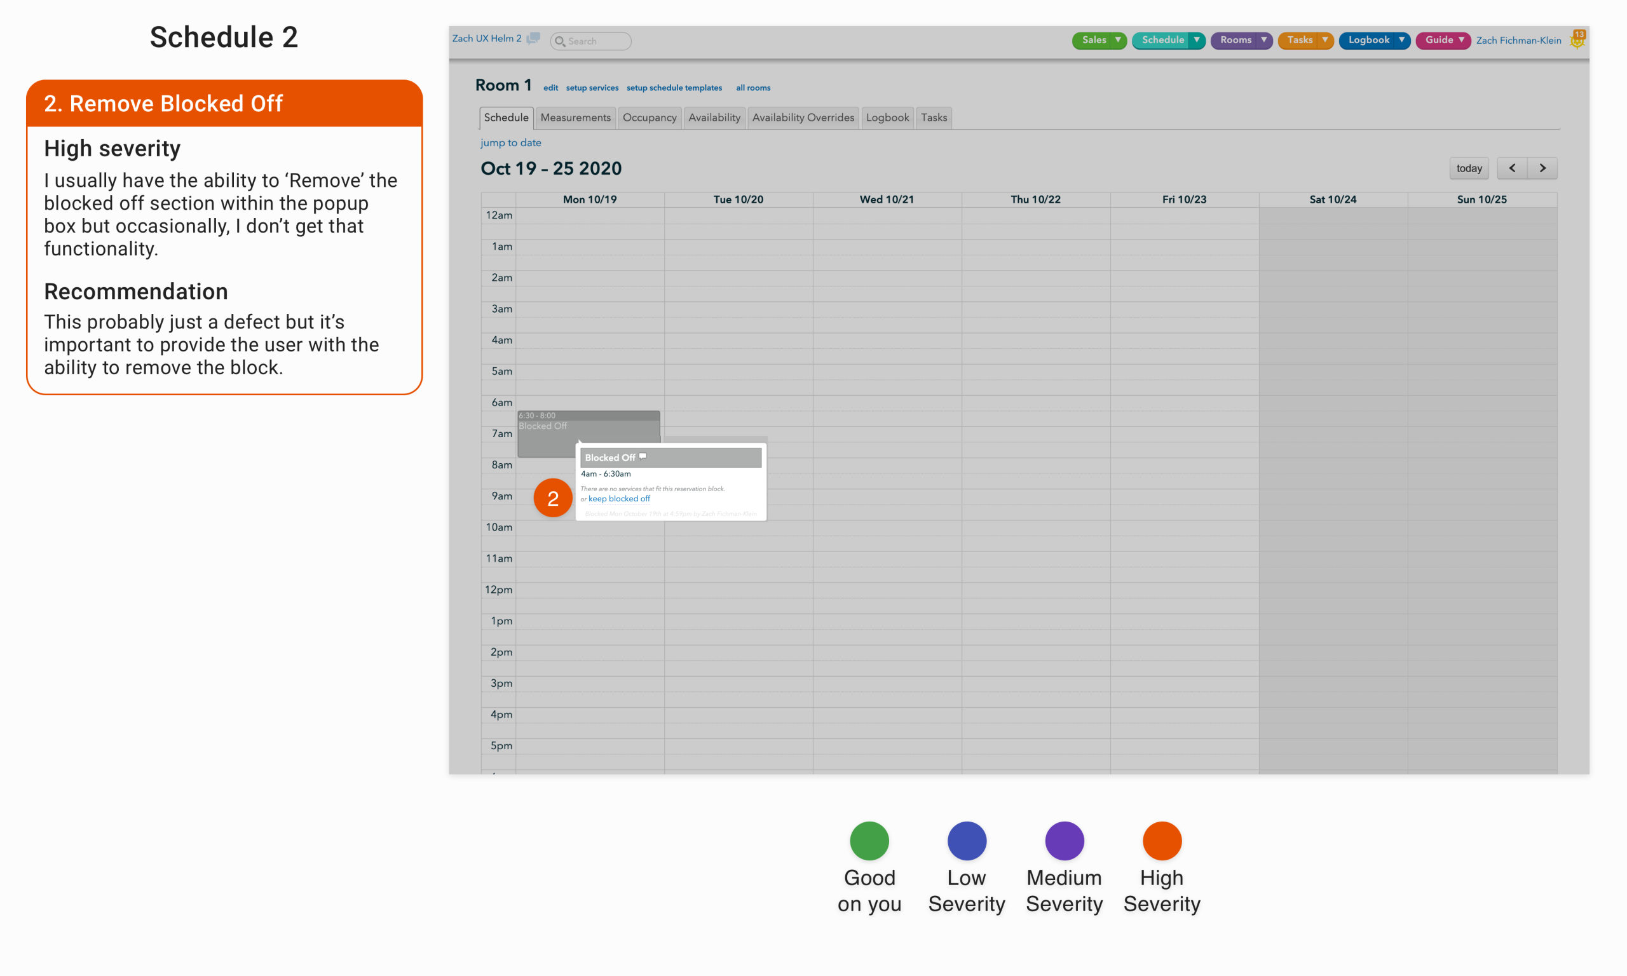Image resolution: width=1627 pixels, height=976 pixels.
Task: Click the today button
Action: pyautogui.click(x=1469, y=168)
